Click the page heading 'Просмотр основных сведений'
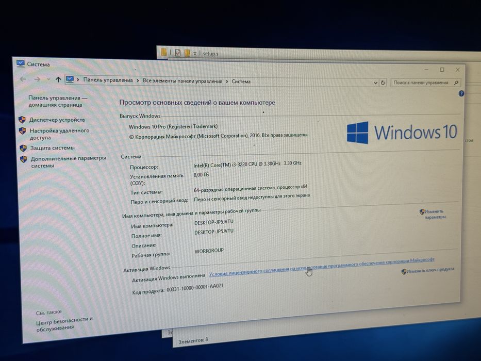This screenshot has width=481, height=361. coord(197,103)
